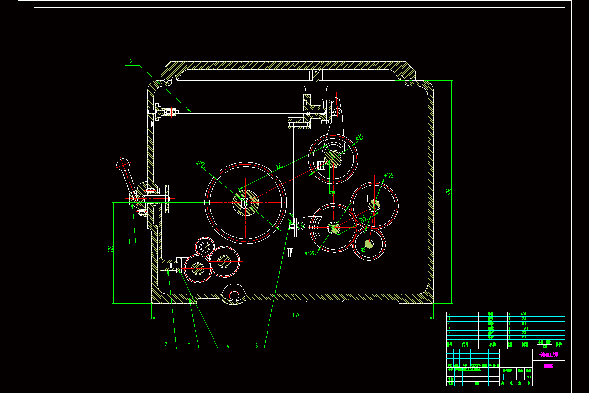Viewport: 589px width, 393px height.
Task: Click the 220 vertical dimension label
Action: coord(111,249)
